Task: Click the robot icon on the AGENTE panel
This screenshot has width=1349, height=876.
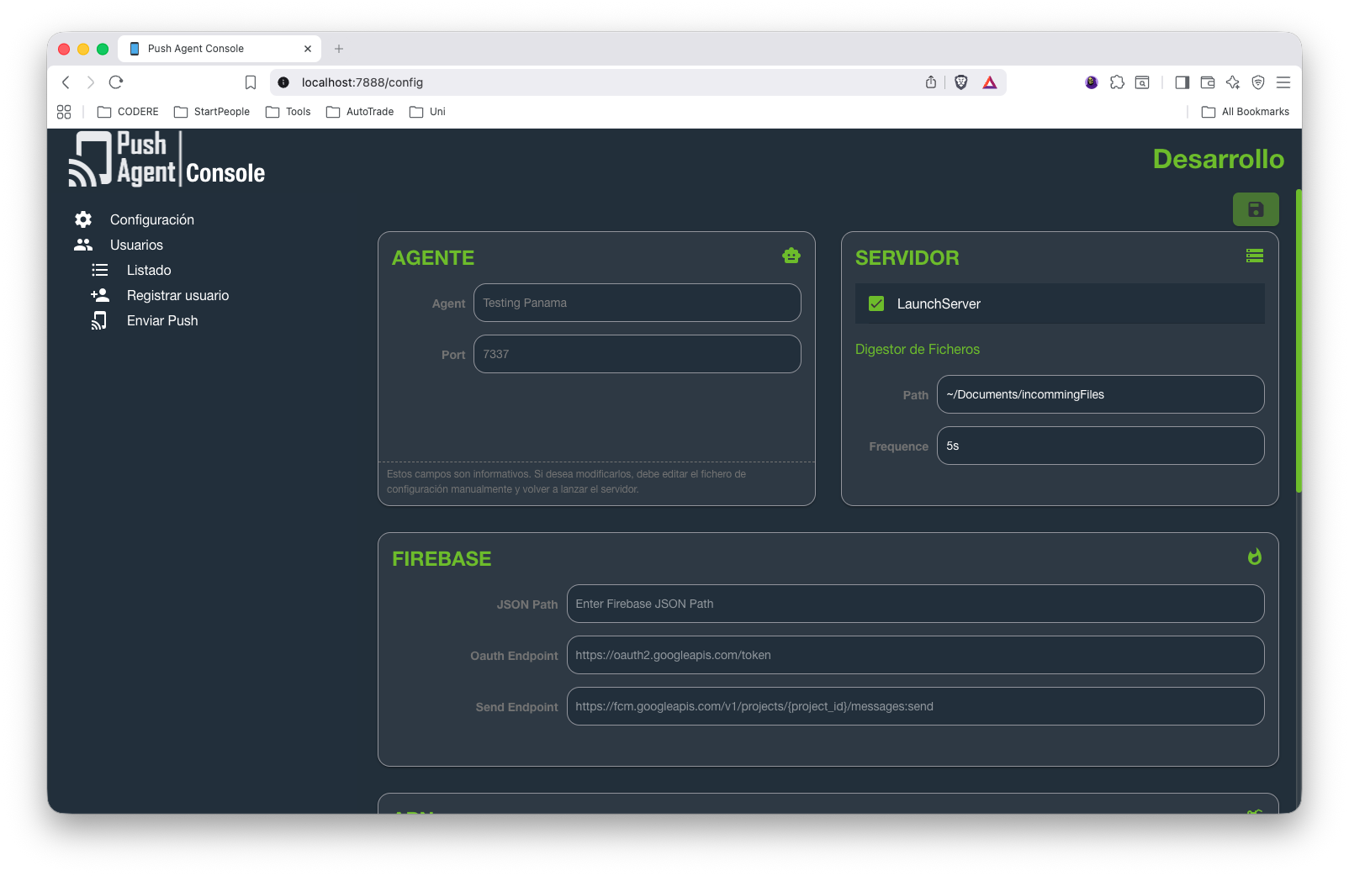Action: [791, 256]
